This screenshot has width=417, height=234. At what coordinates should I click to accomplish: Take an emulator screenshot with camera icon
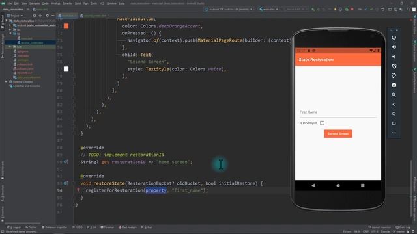[394, 85]
